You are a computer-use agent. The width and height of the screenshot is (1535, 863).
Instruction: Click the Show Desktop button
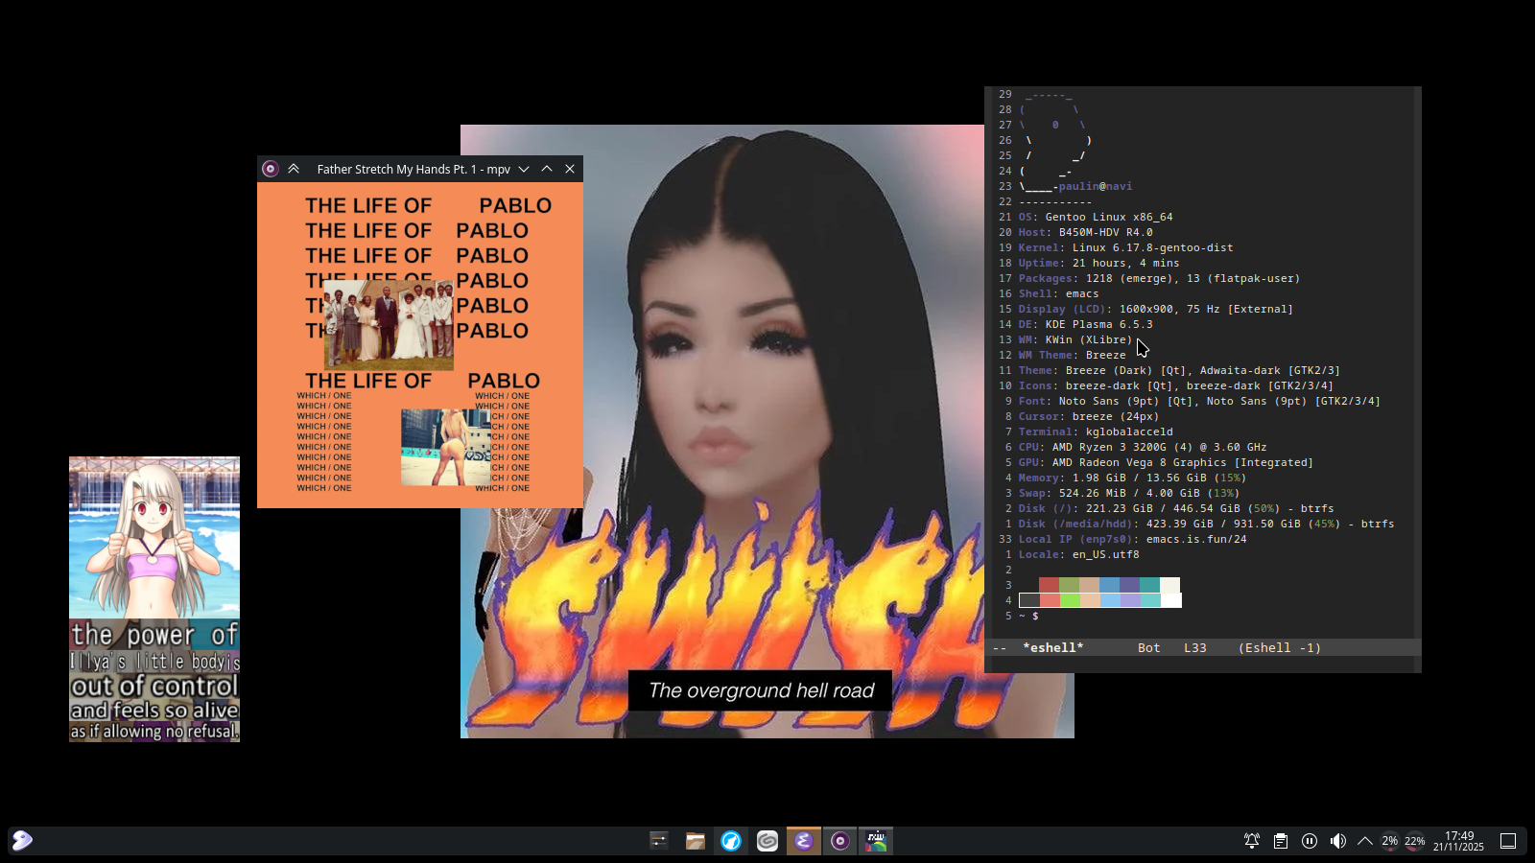coord(1508,841)
